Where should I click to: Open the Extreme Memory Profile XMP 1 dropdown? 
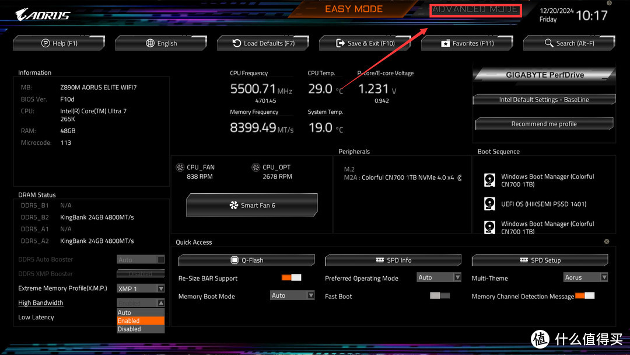click(x=141, y=288)
